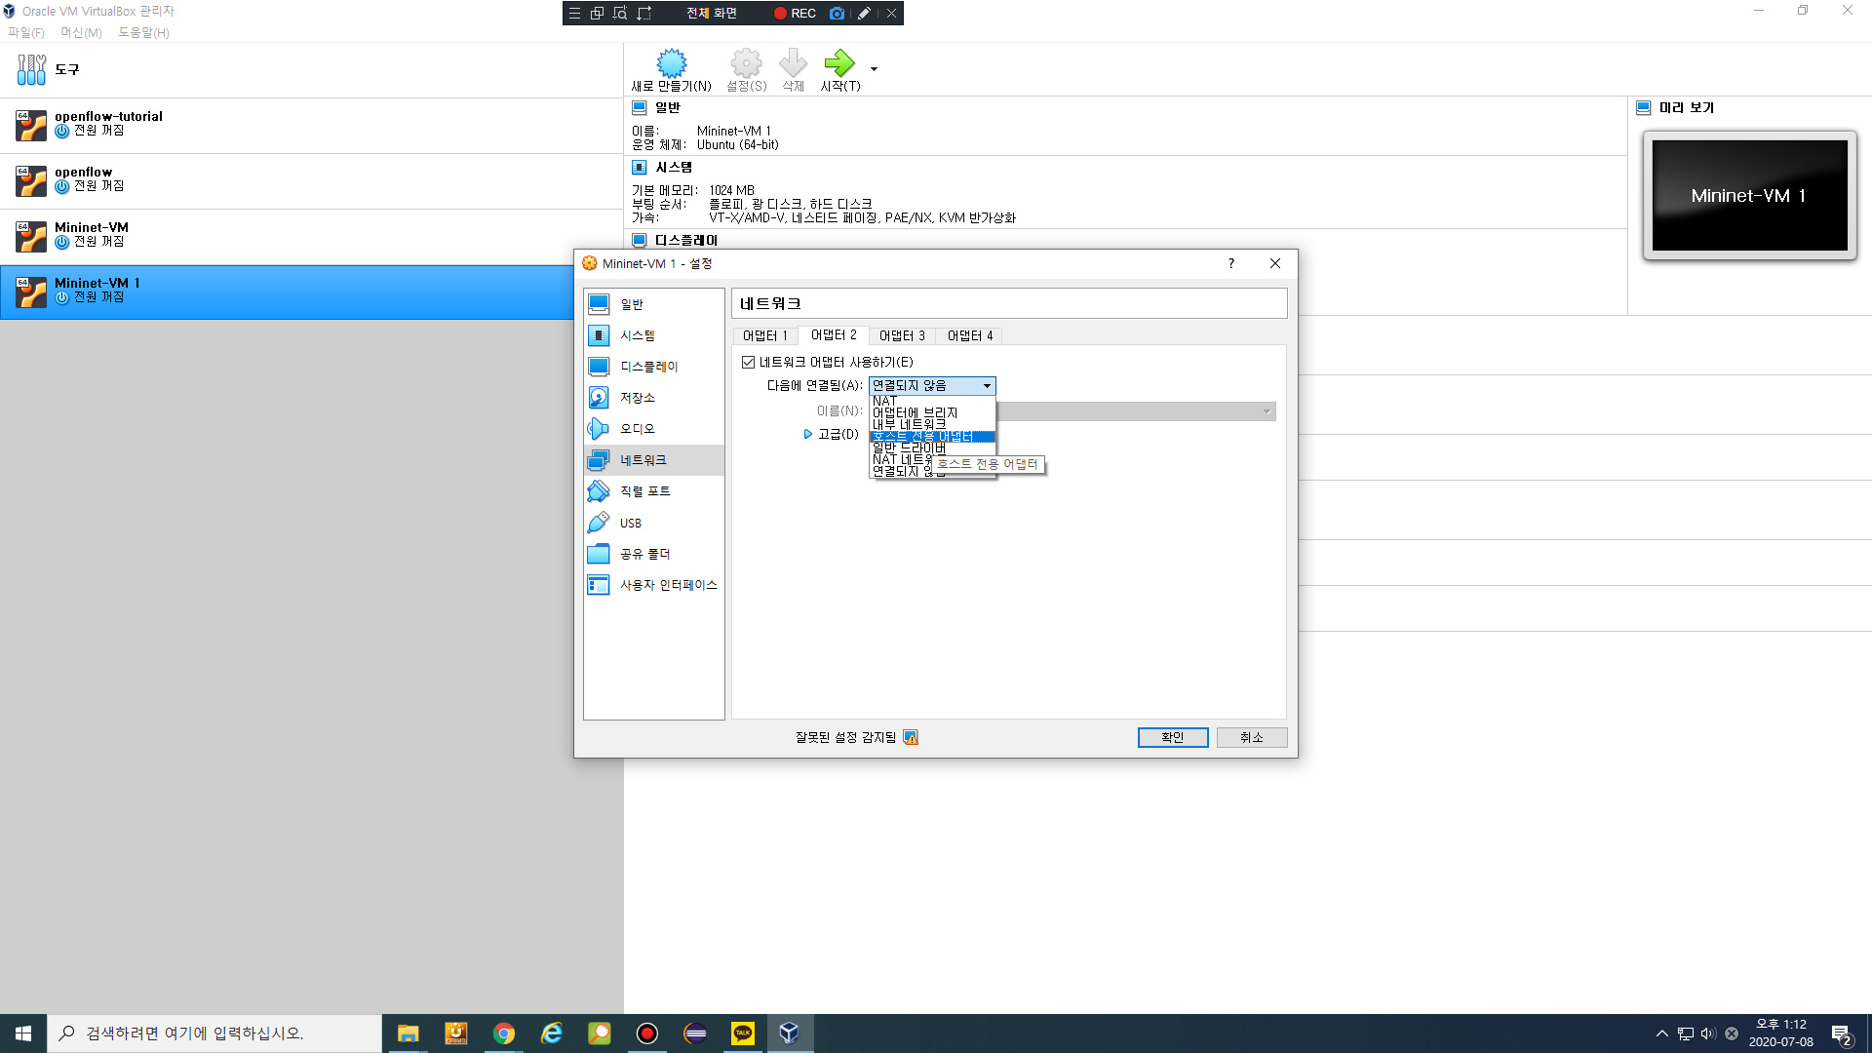Collapse the Attached to (다음에 연결됨) combo box
The image size is (1872, 1053).
[x=932, y=386]
